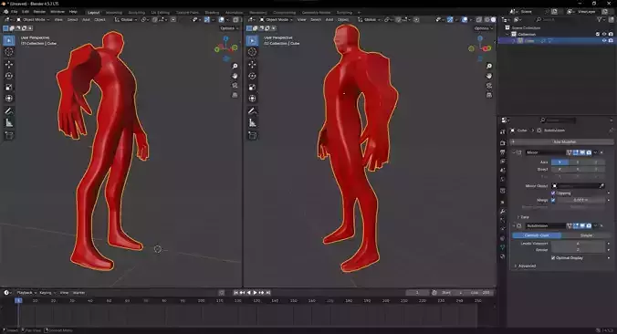Adjust the Merge distance value field

580,200
